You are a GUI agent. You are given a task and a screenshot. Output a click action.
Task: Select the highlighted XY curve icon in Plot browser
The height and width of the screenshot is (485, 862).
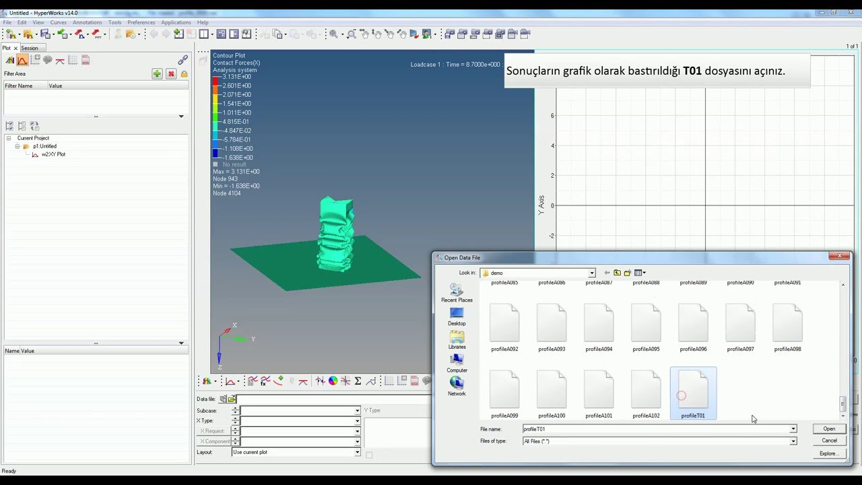[x=22, y=60]
